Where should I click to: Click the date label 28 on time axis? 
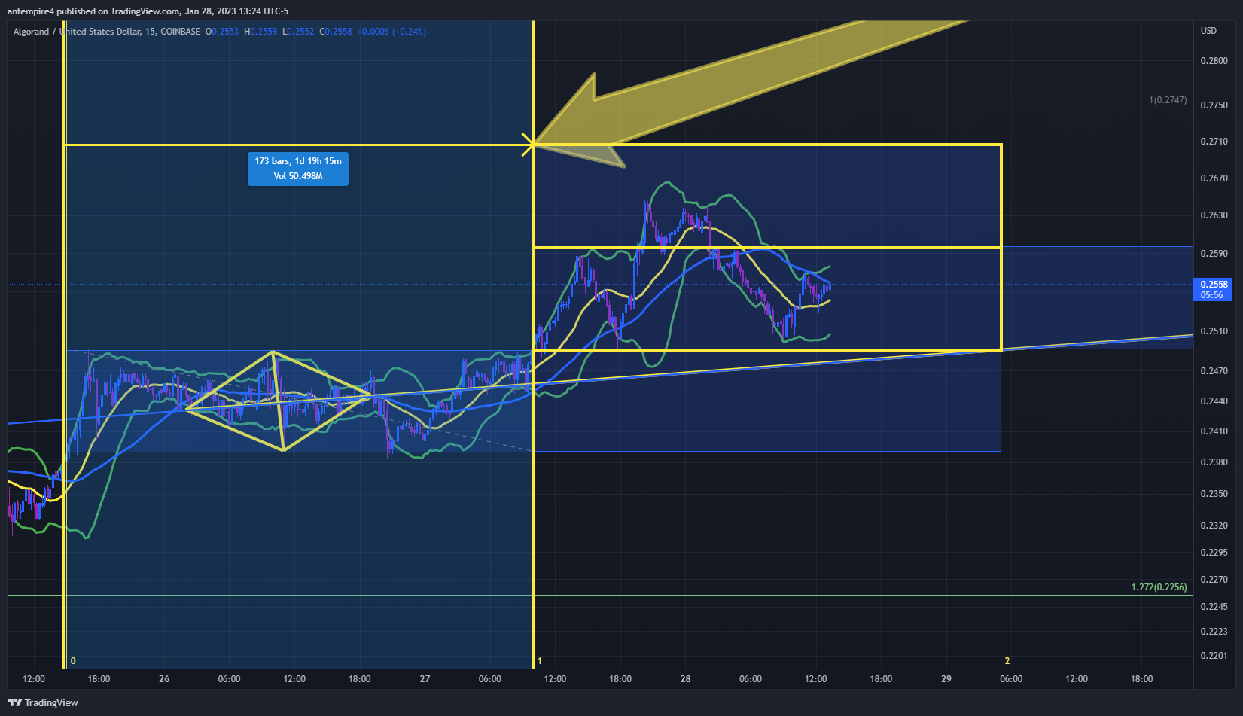(685, 679)
